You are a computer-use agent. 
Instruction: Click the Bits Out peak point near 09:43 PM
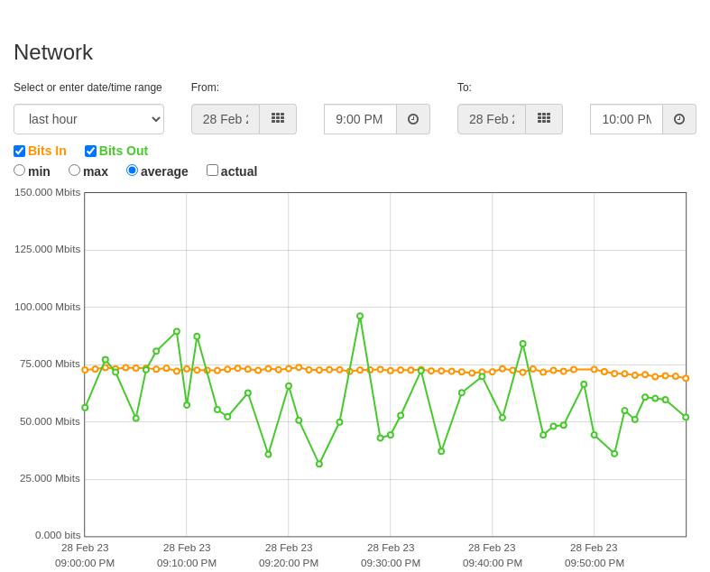(523, 344)
